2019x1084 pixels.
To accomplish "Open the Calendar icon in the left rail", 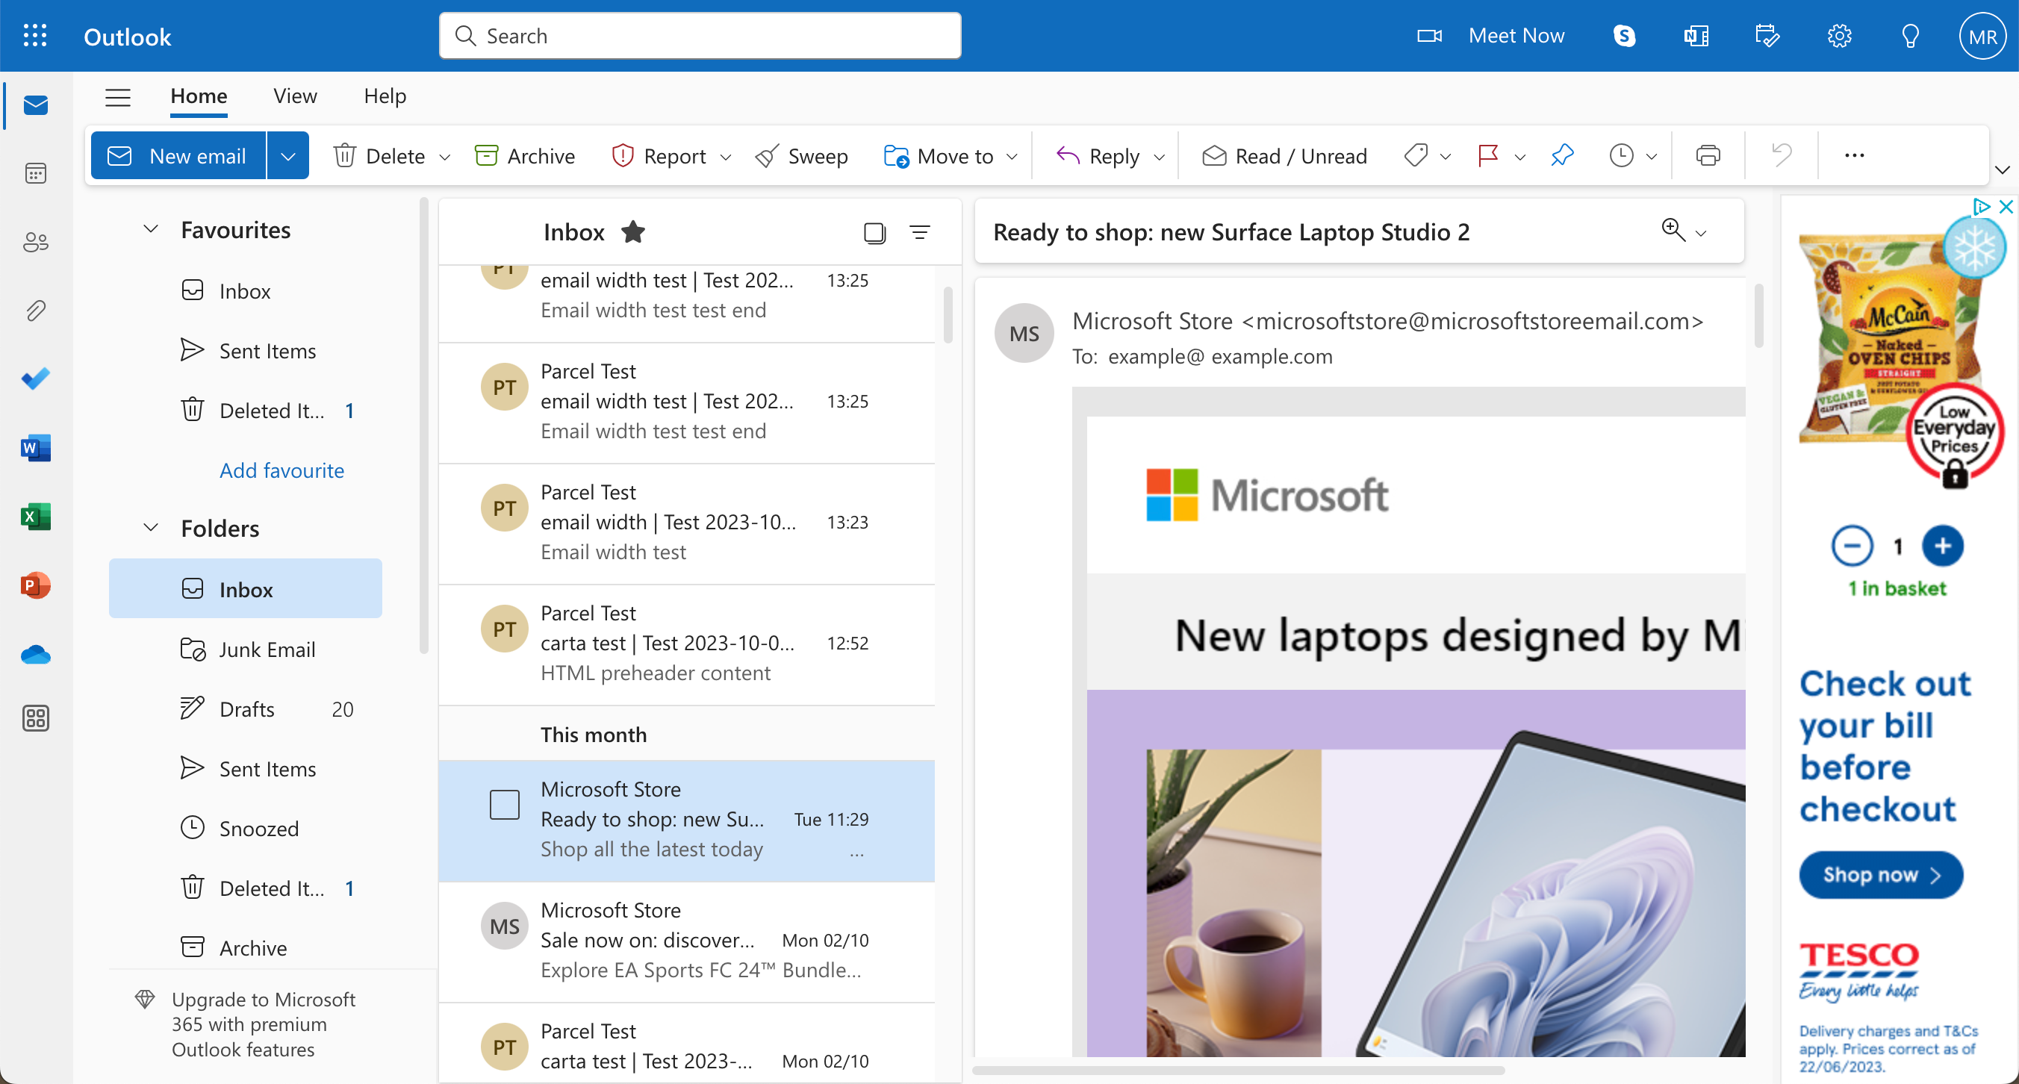I will tap(35, 173).
